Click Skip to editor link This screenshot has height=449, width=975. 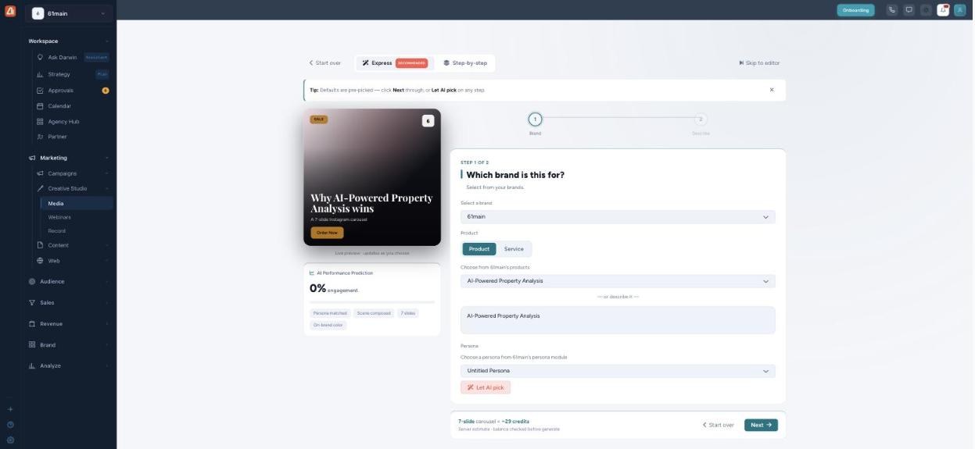(x=759, y=63)
